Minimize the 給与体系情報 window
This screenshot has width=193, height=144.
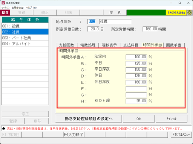click(x=171, y=3)
